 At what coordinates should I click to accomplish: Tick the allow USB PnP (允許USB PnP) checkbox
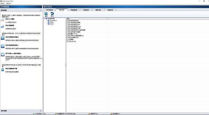pyautogui.click(x=67, y=41)
